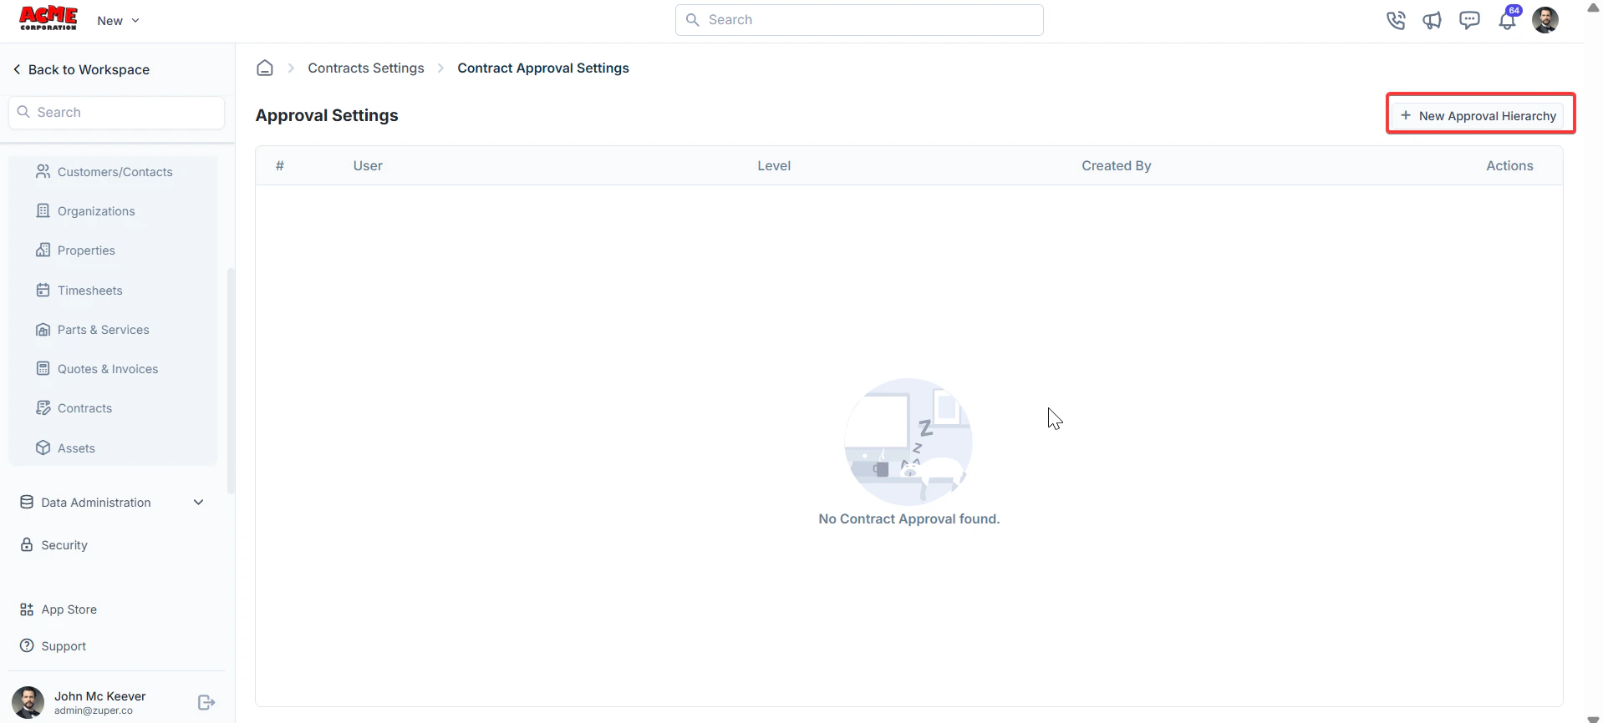Click the # column header
This screenshot has width=1603, height=723.
pyautogui.click(x=280, y=166)
